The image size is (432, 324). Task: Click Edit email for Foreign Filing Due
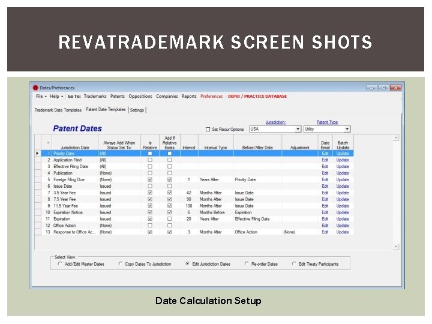[325, 179]
